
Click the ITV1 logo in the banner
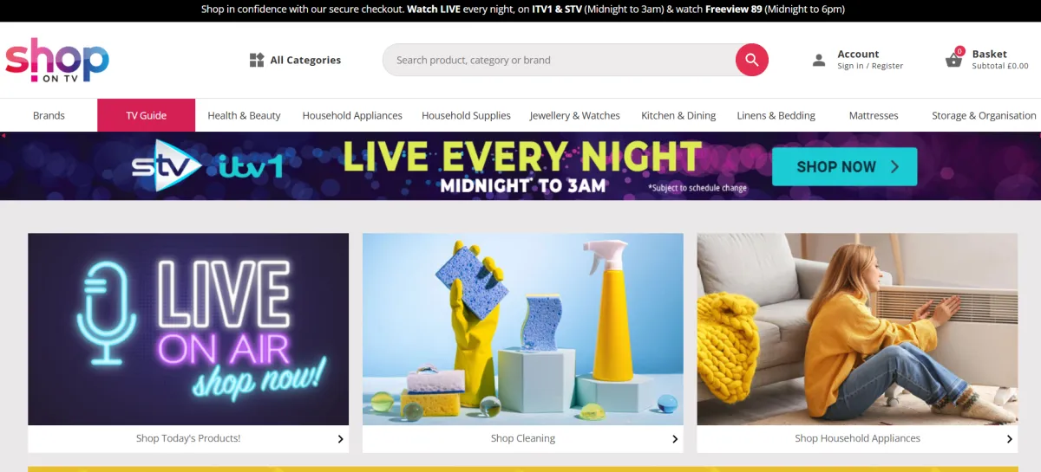pyautogui.click(x=251, y=165)
